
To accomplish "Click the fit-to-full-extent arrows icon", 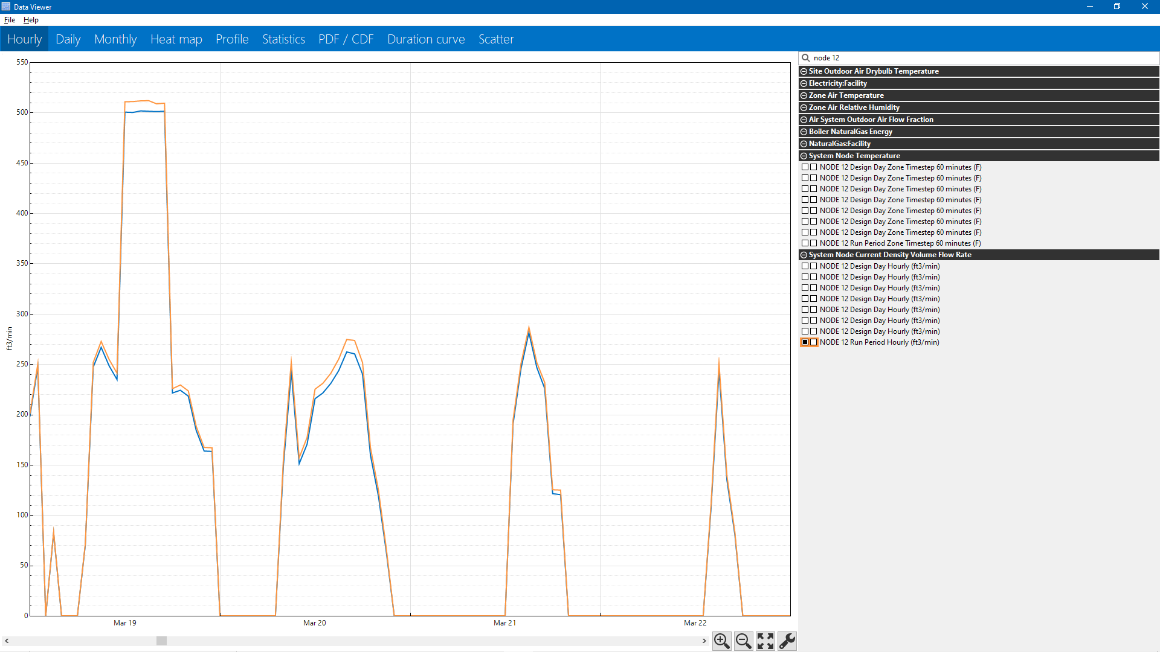I will pyautogui.click(x=765, y=641).
